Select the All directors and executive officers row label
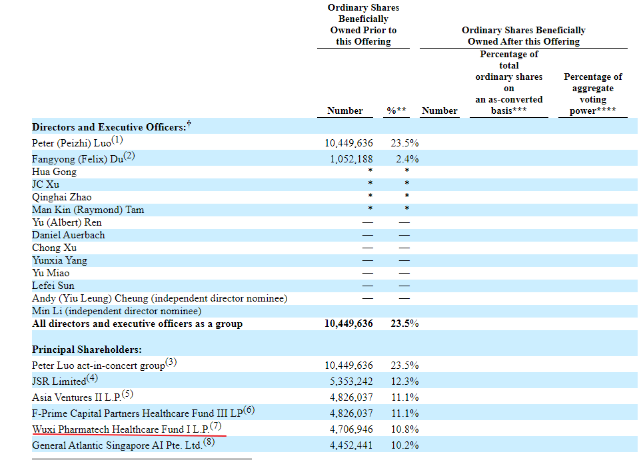The height and width of the screenshot is (464, 639). pyautogui.click(x=137, y=324)
